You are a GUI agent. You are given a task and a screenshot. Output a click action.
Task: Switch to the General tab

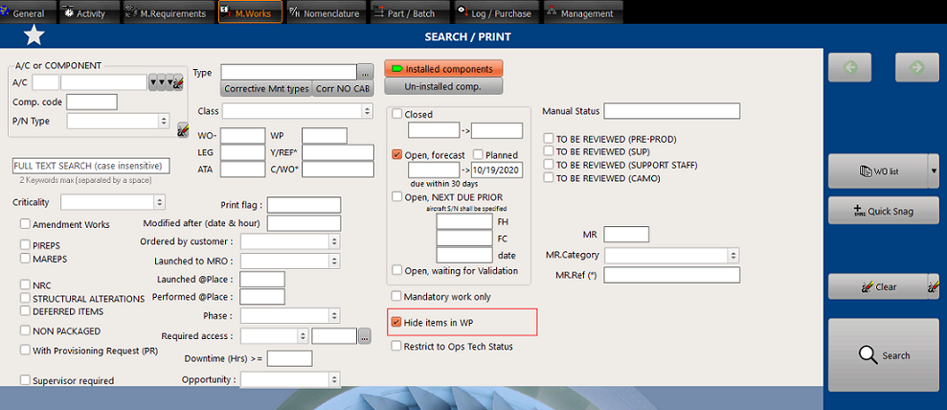coord(27,12)
